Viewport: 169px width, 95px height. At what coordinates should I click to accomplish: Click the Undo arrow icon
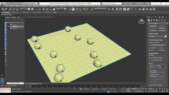(2, 9)
